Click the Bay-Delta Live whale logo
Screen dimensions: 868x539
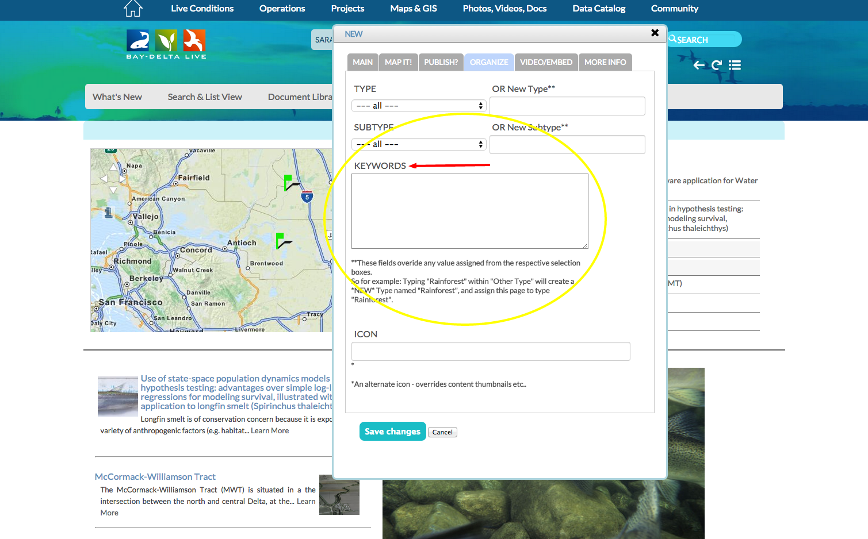pyautogui.click(x=138, y=41)
